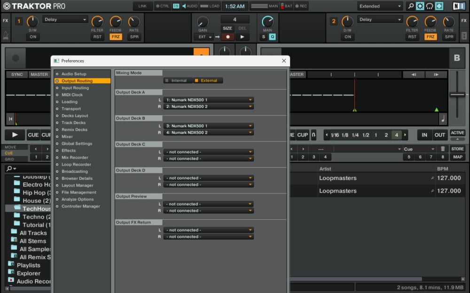This screenshot has height=293, width=470.
Task: Open Output Deck A right channel dropdown
Action: pos(209,107)
